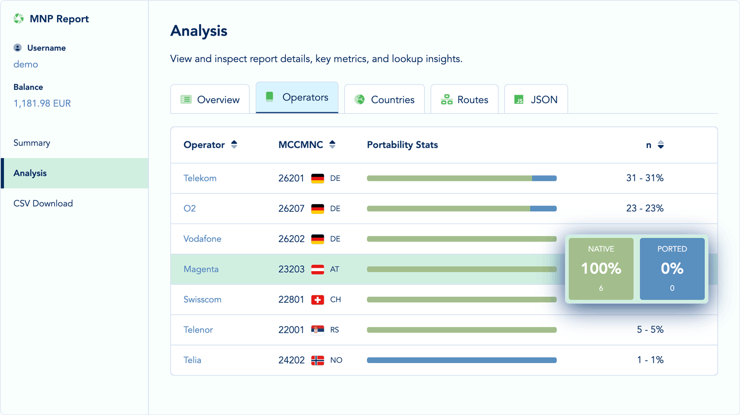Open the Vodafone operator details
Image resolution: width=740 pixels, height=415 pixels.
coord(203,239)
